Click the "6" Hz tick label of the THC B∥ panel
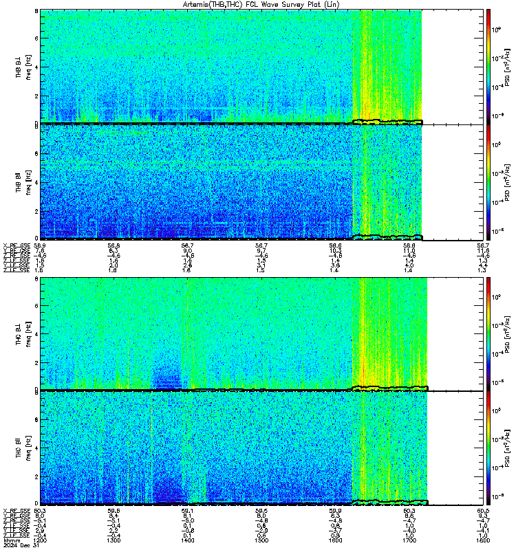Viewport: 516px width, 550px height. click(36, 419)
